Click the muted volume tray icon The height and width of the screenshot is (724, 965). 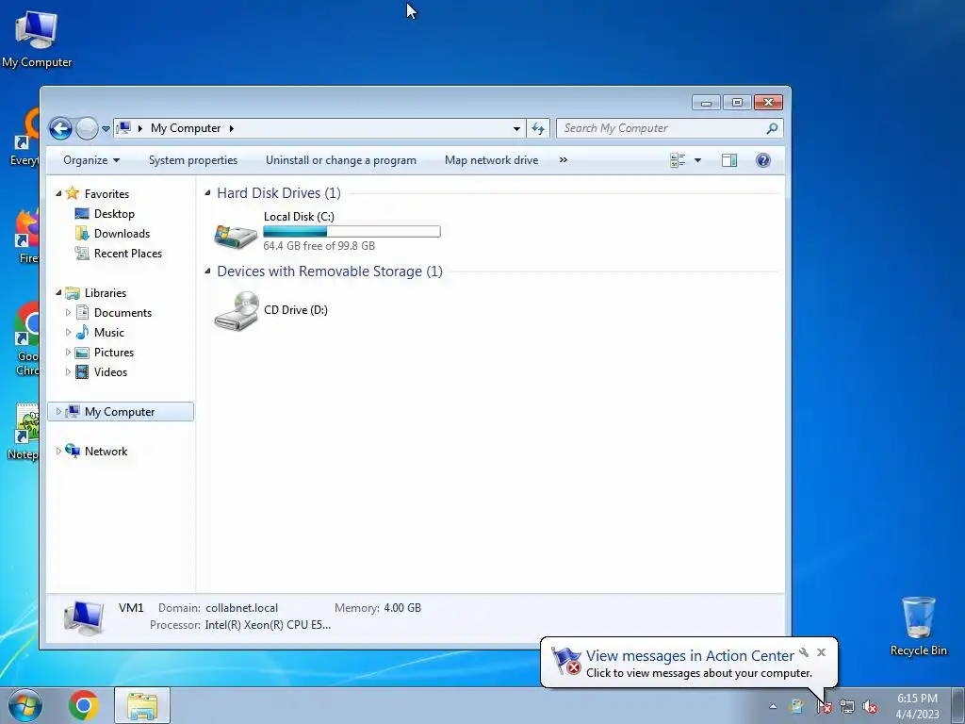870,707
